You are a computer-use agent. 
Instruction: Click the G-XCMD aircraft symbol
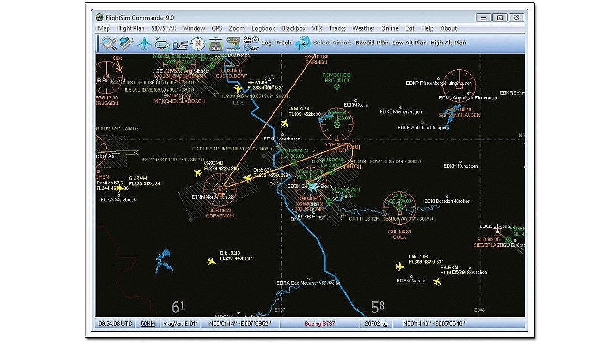(197, 172)
